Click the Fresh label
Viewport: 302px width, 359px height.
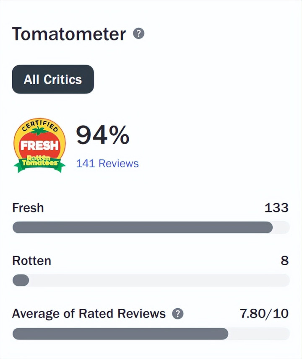(28, 208)
